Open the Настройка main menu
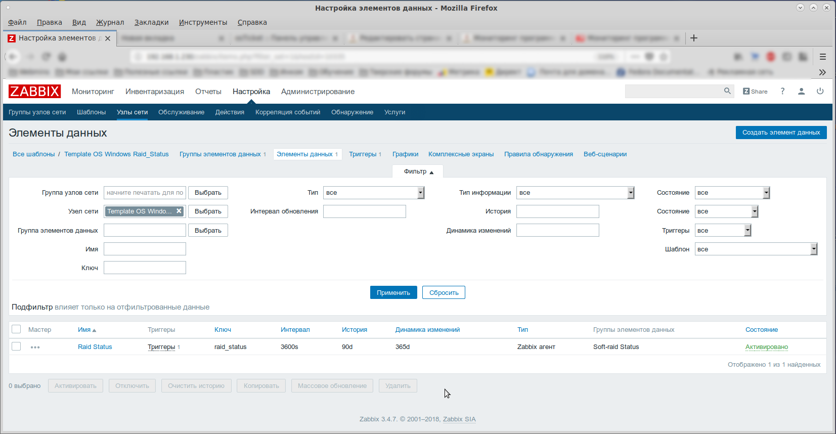The width and height of the screenshot is (836, 434). [251, 92]
